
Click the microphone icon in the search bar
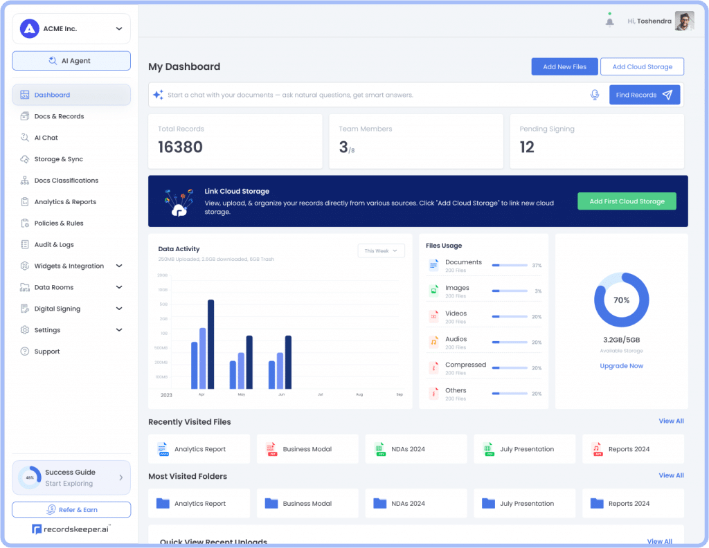tap(595, 94)
